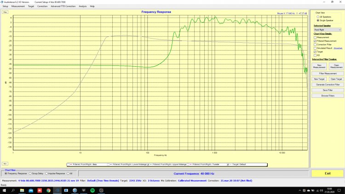This screenshot has height=194, width=345.
Task: Open Spotify from the taskbar
Action: click(x=92, y=190)
